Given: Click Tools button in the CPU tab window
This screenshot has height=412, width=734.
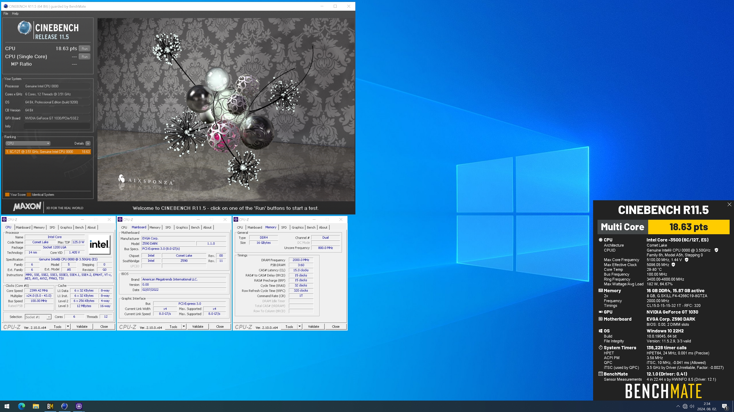Looking at the screenshot, I should click(x=58, y=326).
